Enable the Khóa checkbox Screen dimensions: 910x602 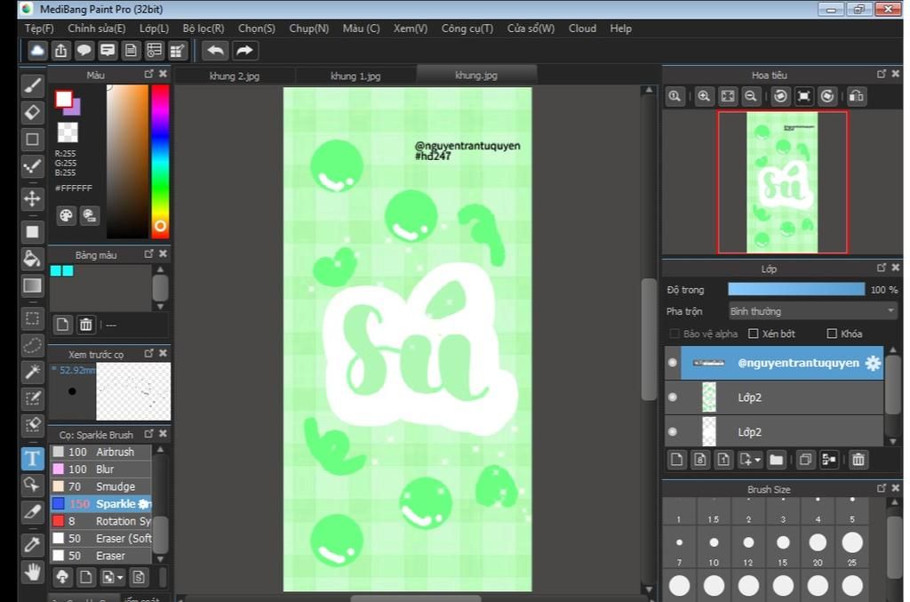tap(832, 333)
